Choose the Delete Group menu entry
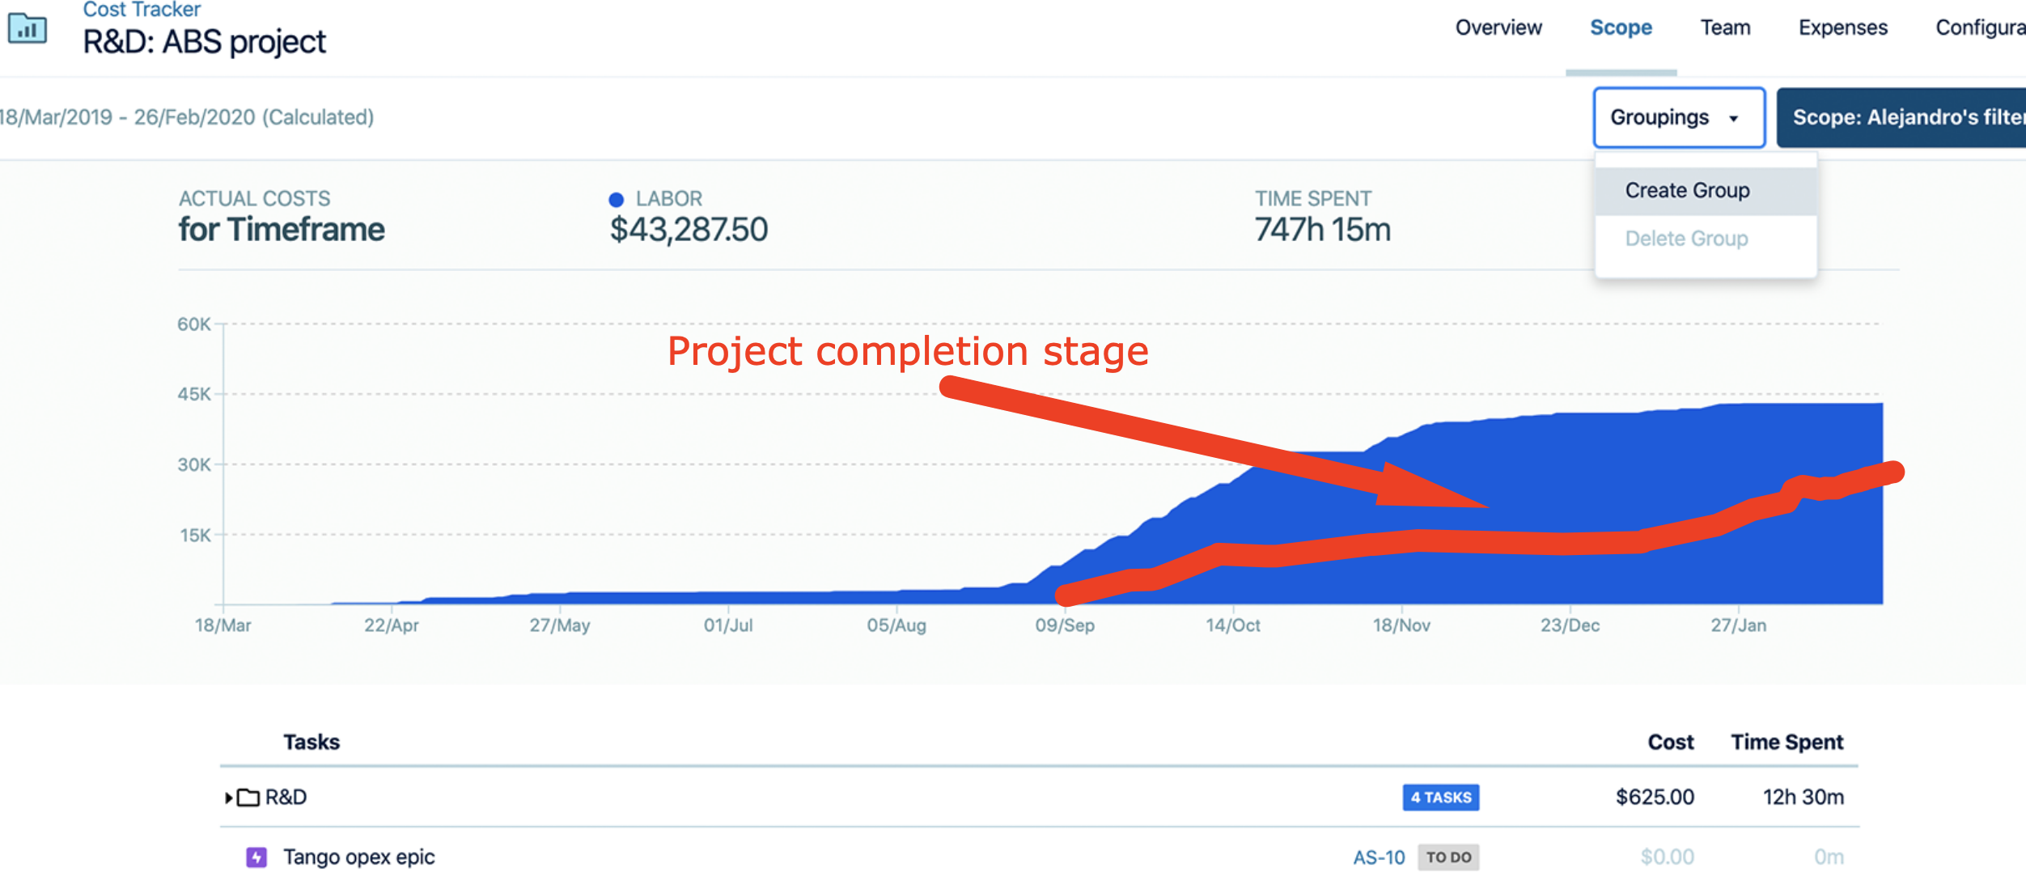This screenshot has height=877, width=2026. pyautogui.click(x=1686, y=239)
